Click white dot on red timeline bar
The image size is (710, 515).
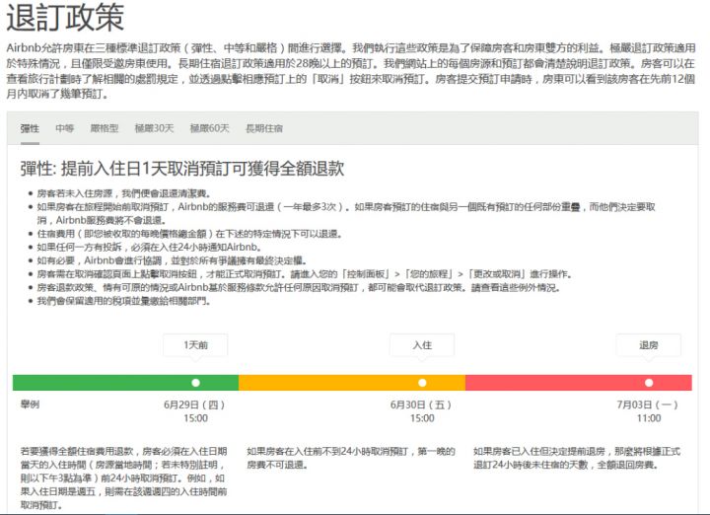648,382
